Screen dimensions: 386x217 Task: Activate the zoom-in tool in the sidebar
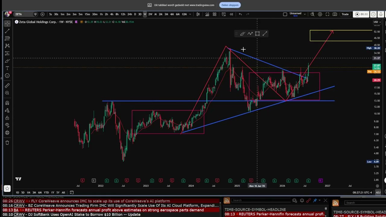[x=7, y=93]
